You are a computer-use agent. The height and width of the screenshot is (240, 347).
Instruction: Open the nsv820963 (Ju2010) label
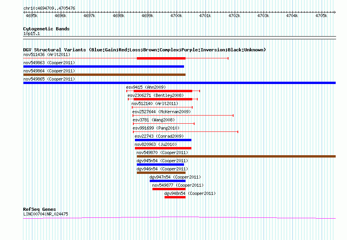156,144
